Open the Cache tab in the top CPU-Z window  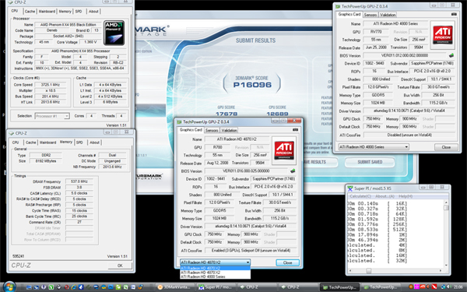(30, 12)
